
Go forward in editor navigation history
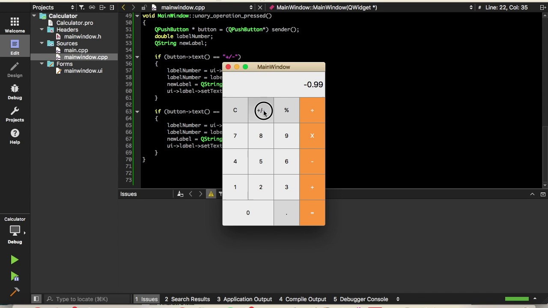click(133, 7)
